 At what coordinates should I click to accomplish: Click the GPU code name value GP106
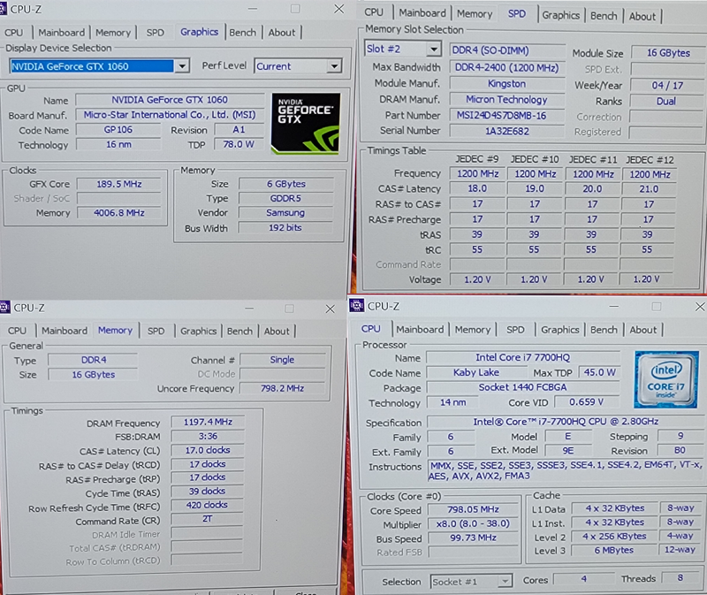click(118, 129)
